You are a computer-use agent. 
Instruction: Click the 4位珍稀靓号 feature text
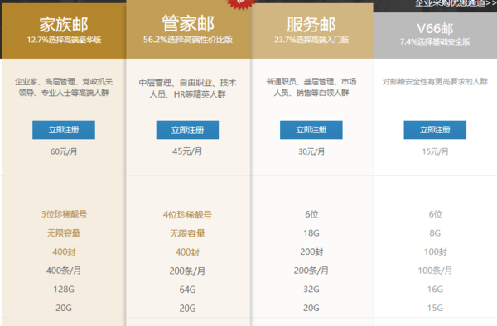pyautogui.click(x=187, y=215)
